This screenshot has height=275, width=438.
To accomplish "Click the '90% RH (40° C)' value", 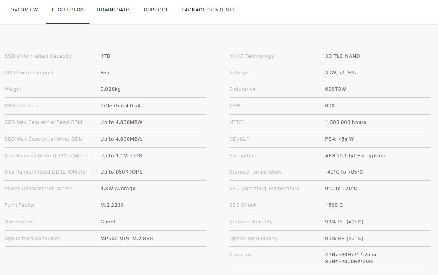I will tap(344, 239).
